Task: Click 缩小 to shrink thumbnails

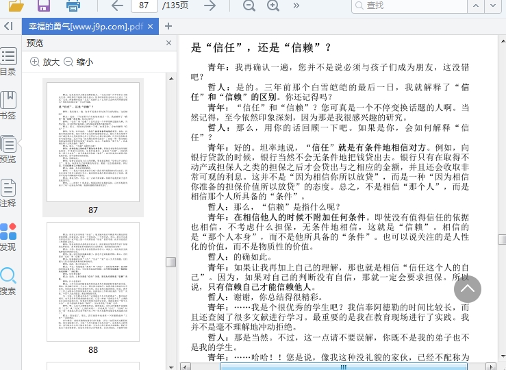Action: point(78,62)
